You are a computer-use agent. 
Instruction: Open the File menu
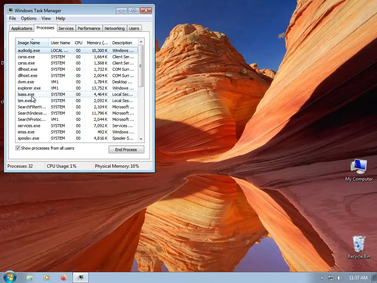13,18
